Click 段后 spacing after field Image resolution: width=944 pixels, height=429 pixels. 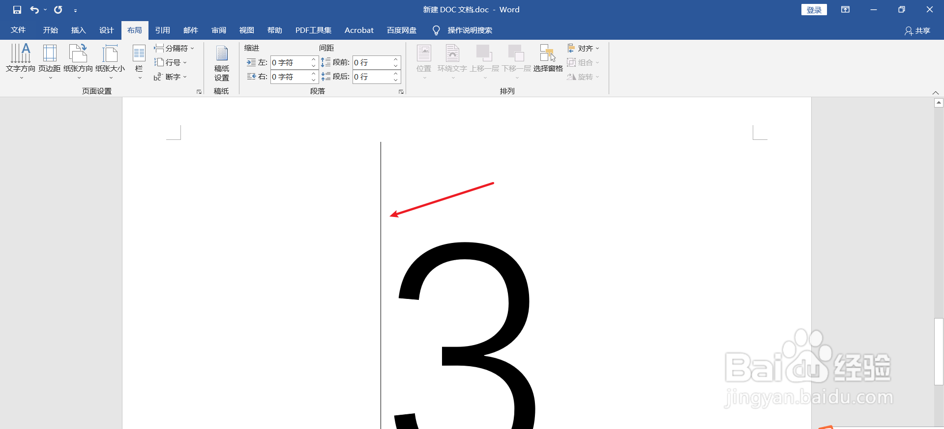click(373, 77)
